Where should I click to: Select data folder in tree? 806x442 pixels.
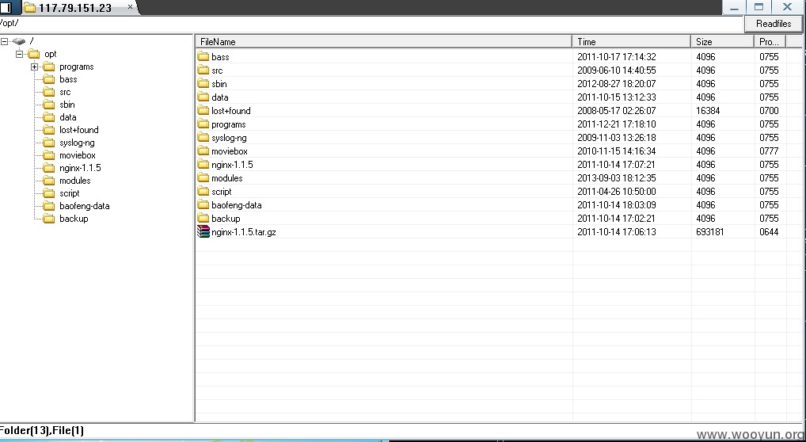tap(68, 117)
